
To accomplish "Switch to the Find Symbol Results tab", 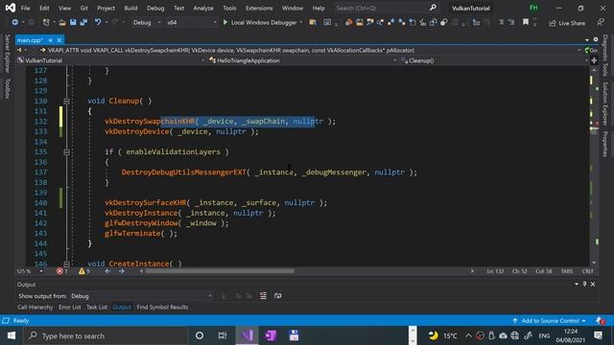I will coord(162,308).
